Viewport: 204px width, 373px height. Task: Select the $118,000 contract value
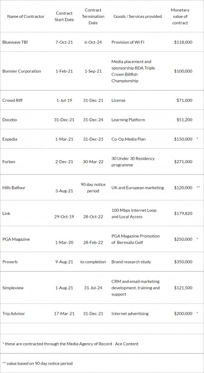click(x=183, y=42)
